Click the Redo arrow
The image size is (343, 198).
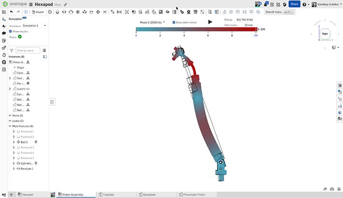tap(18, 12)
